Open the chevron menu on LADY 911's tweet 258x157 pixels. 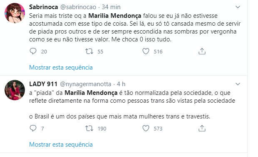point(238,84)
